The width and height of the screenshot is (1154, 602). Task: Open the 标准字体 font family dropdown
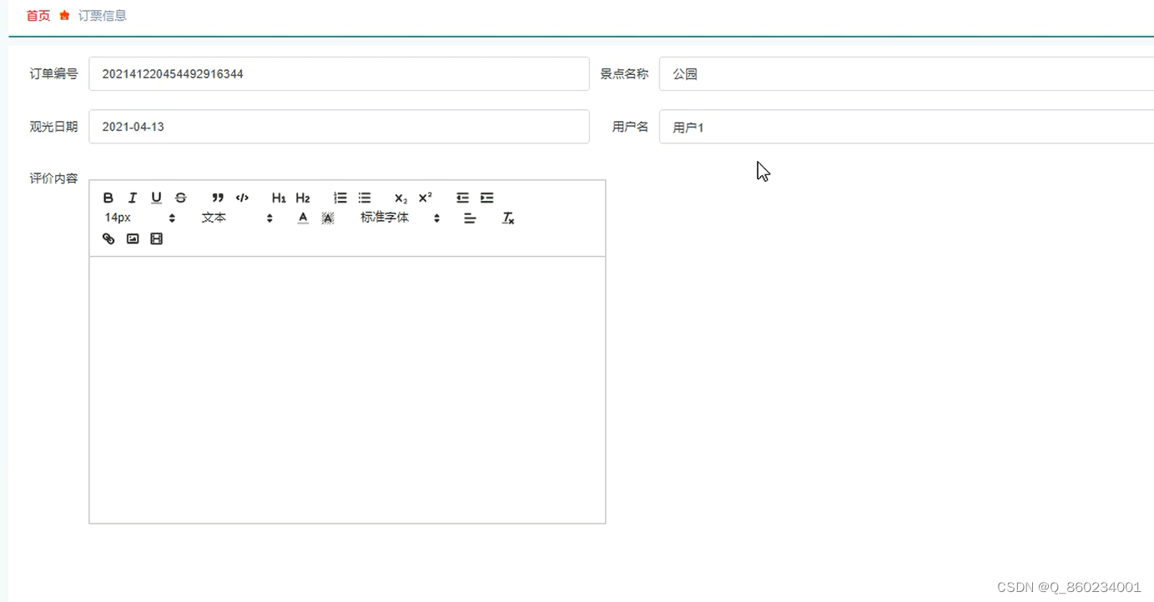click(x=400, y=218)
